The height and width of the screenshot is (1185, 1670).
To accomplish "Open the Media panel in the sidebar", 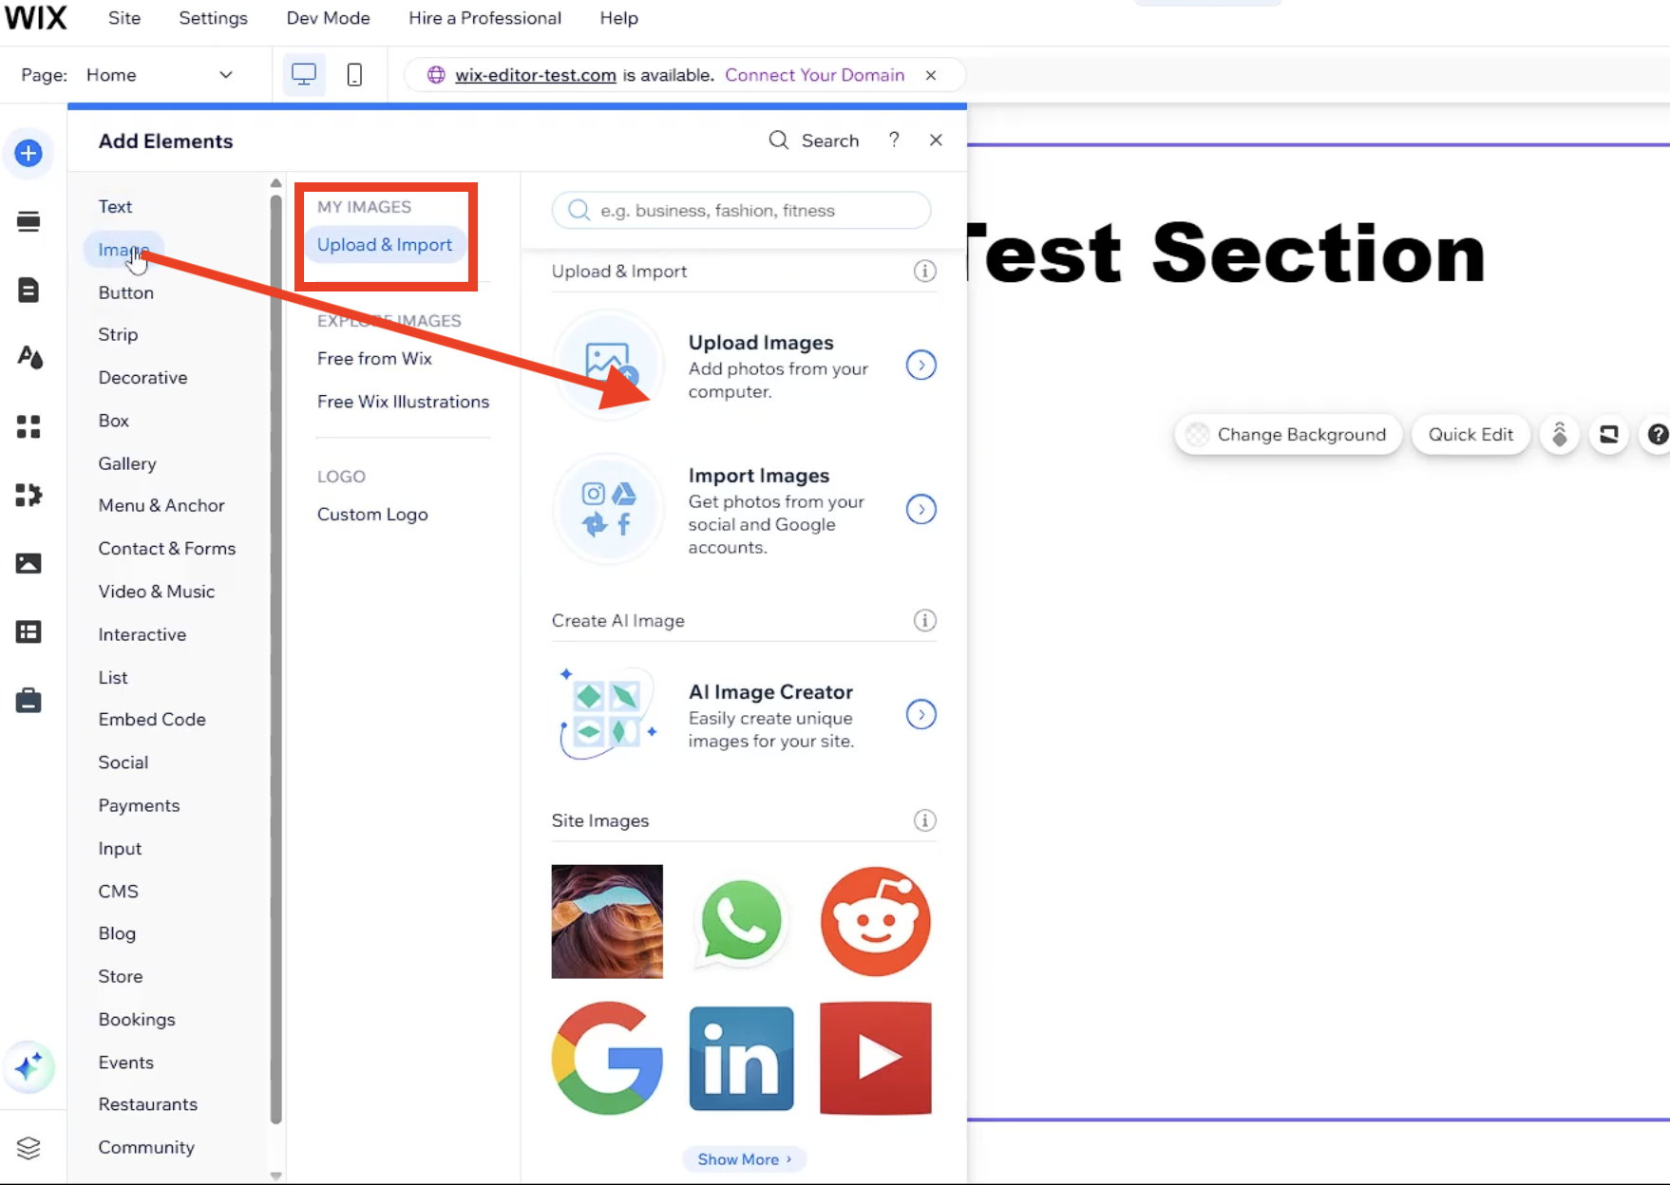I will point(28,563).
